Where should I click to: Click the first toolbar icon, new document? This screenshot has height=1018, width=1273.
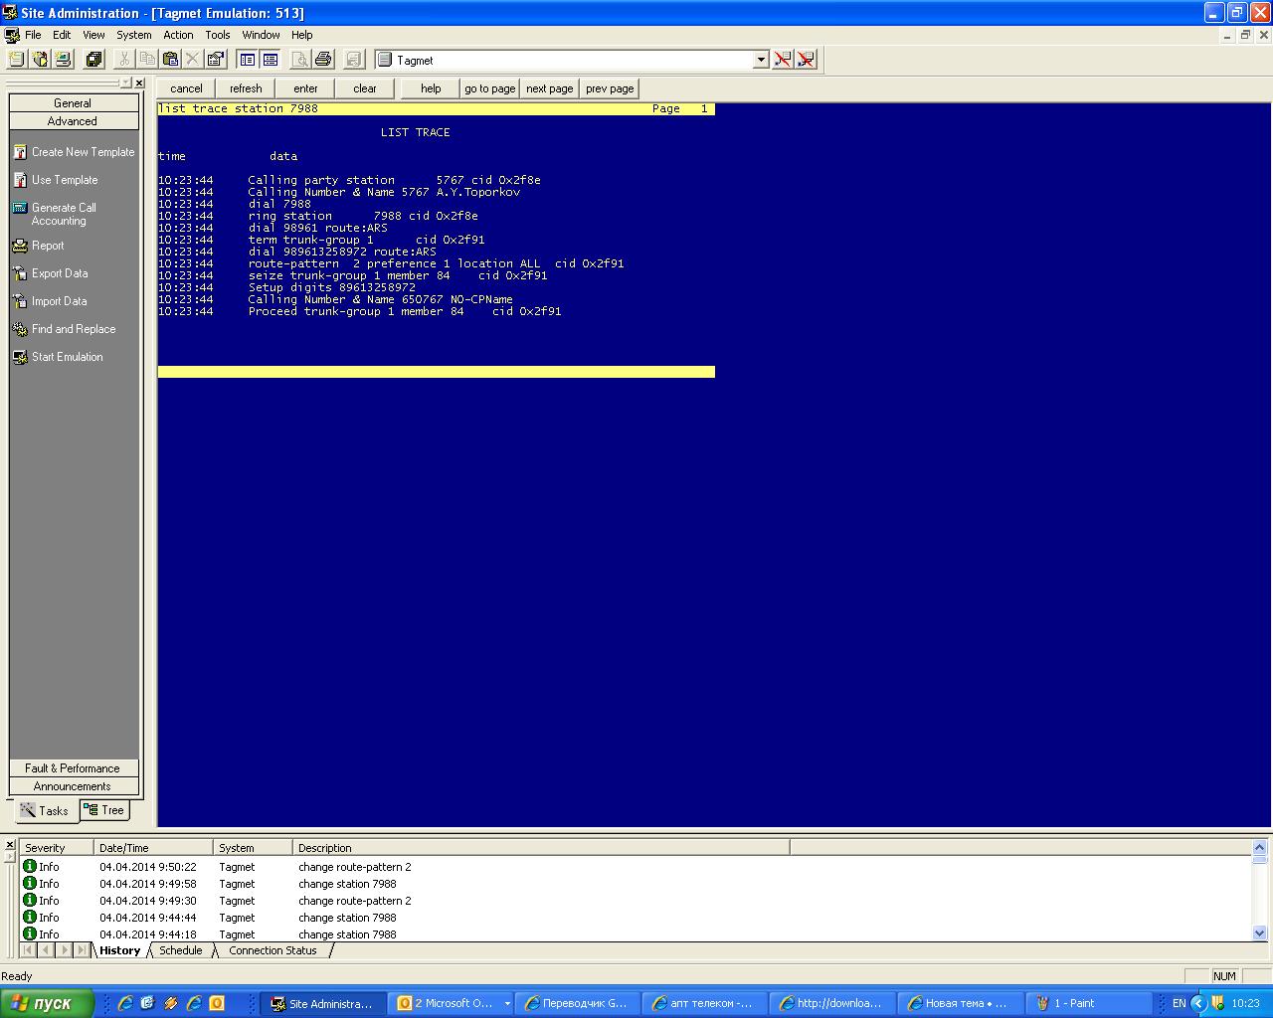pyautogui.click(x=17, y=60)
